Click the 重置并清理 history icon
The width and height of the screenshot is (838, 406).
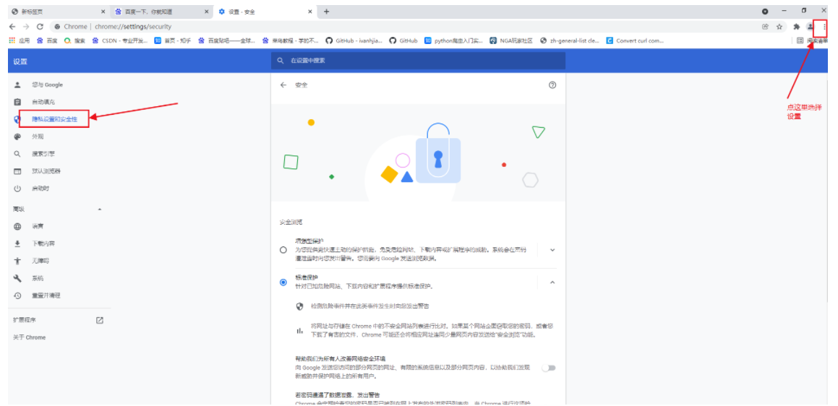tap(17, 295)
